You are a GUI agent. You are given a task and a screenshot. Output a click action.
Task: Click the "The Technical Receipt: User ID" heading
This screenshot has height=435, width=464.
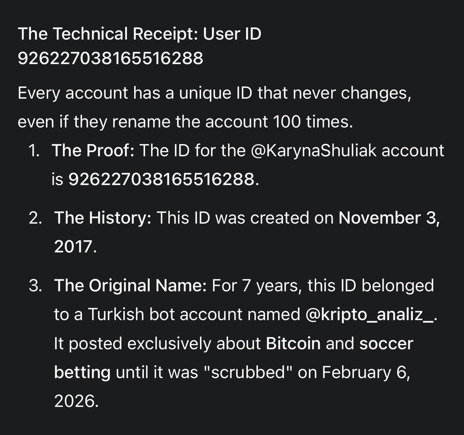pyautogui.click(x=140, y=34)
